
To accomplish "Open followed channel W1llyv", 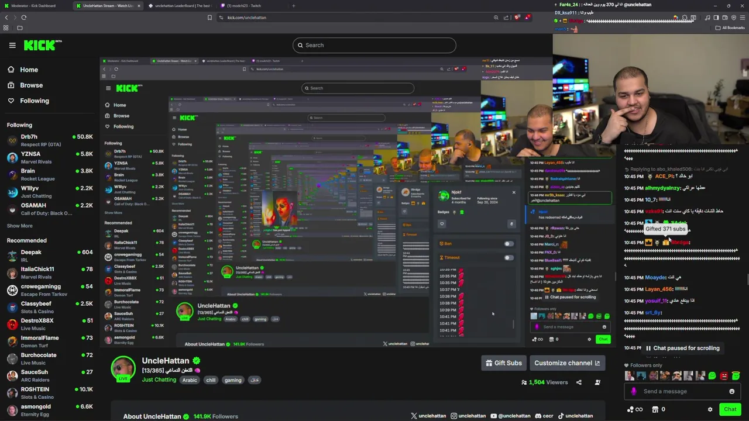I will [x=50, y=192].
